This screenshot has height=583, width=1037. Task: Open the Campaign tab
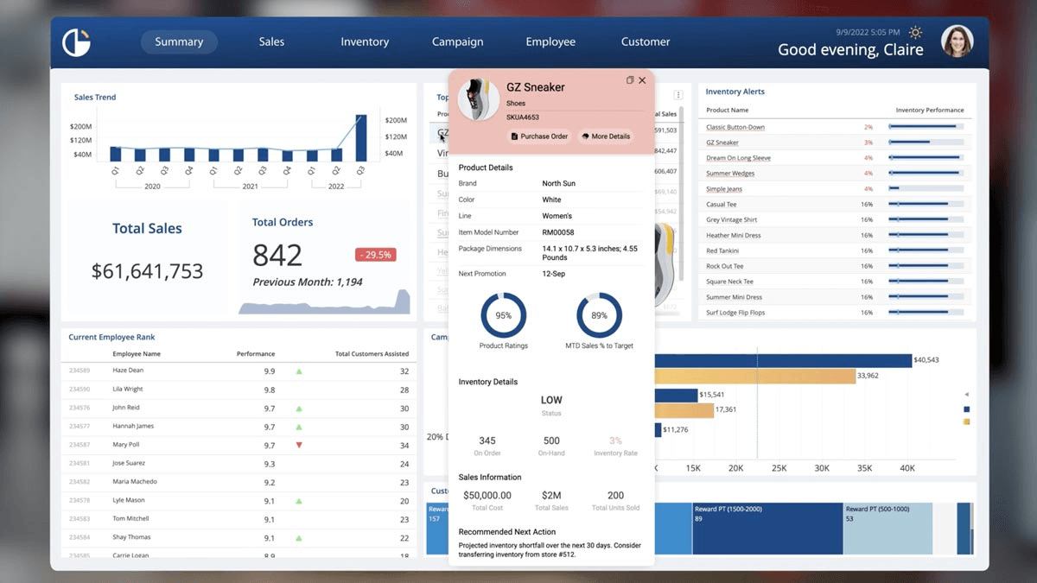pos(457,41)
